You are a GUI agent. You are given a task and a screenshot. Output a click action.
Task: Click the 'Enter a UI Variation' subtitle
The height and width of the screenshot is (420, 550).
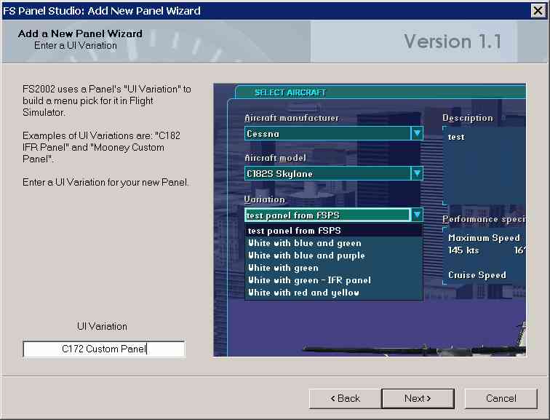(x=76, y=46)
